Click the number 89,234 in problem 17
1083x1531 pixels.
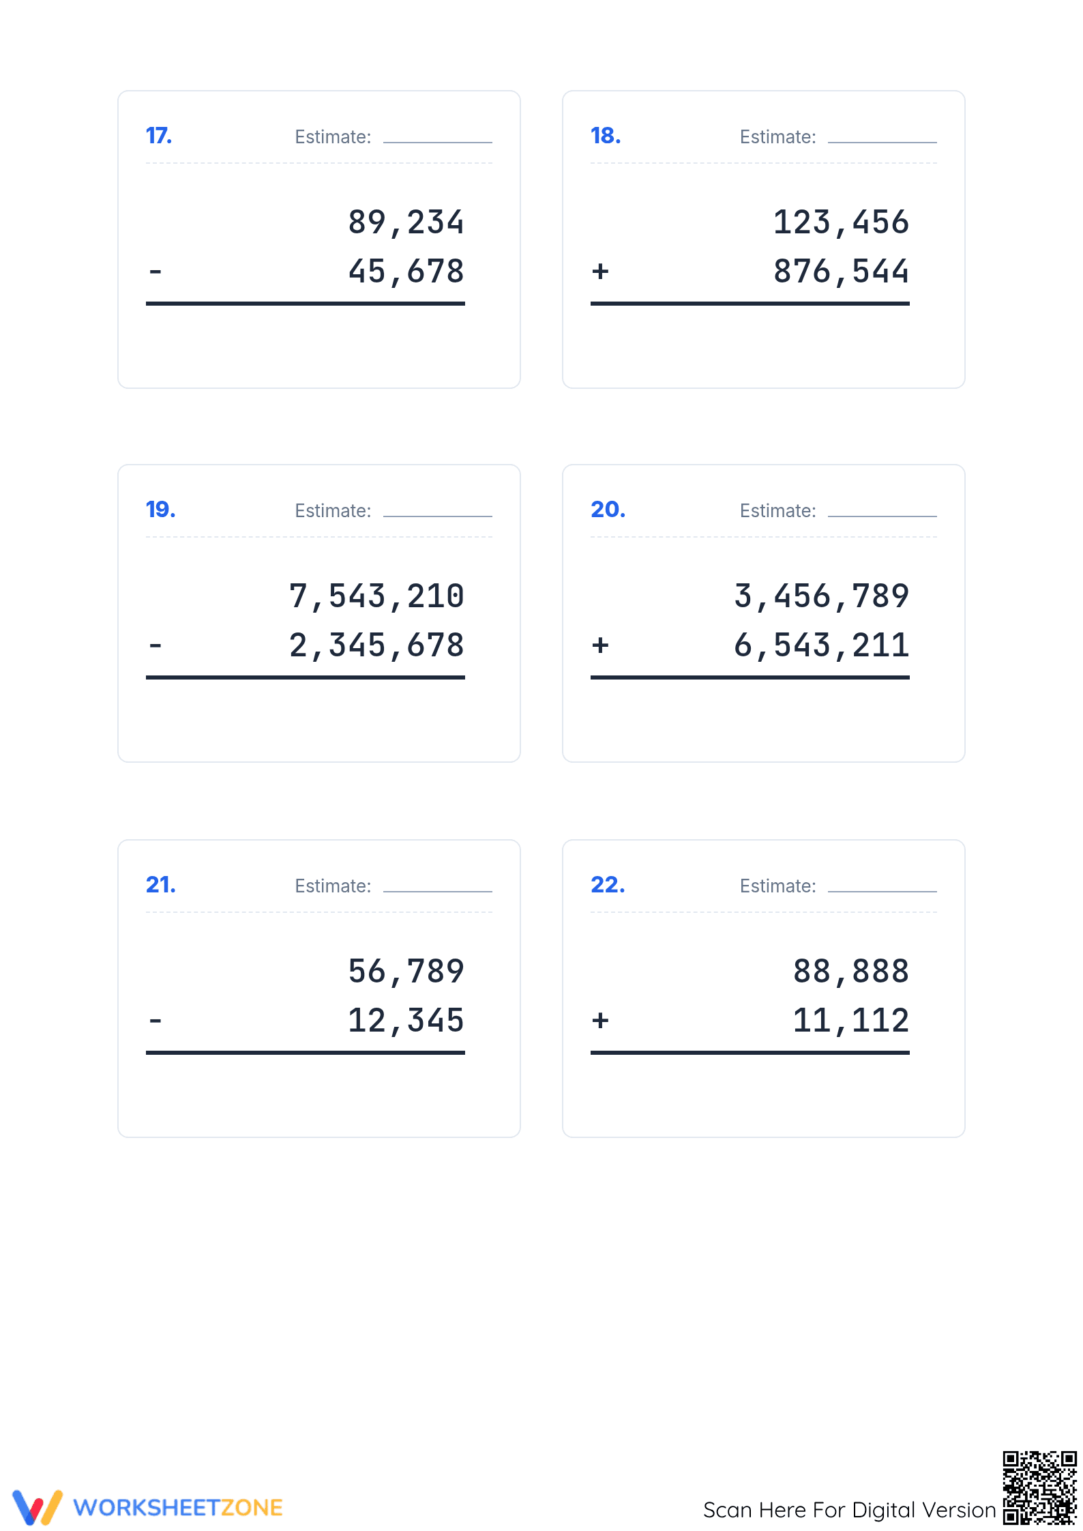tap(406, 222)
